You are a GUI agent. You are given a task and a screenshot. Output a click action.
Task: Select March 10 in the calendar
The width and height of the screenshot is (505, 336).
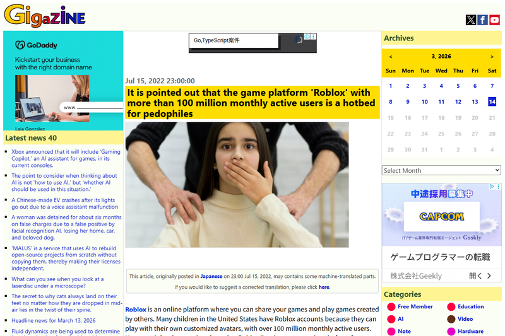click(424, 101)
